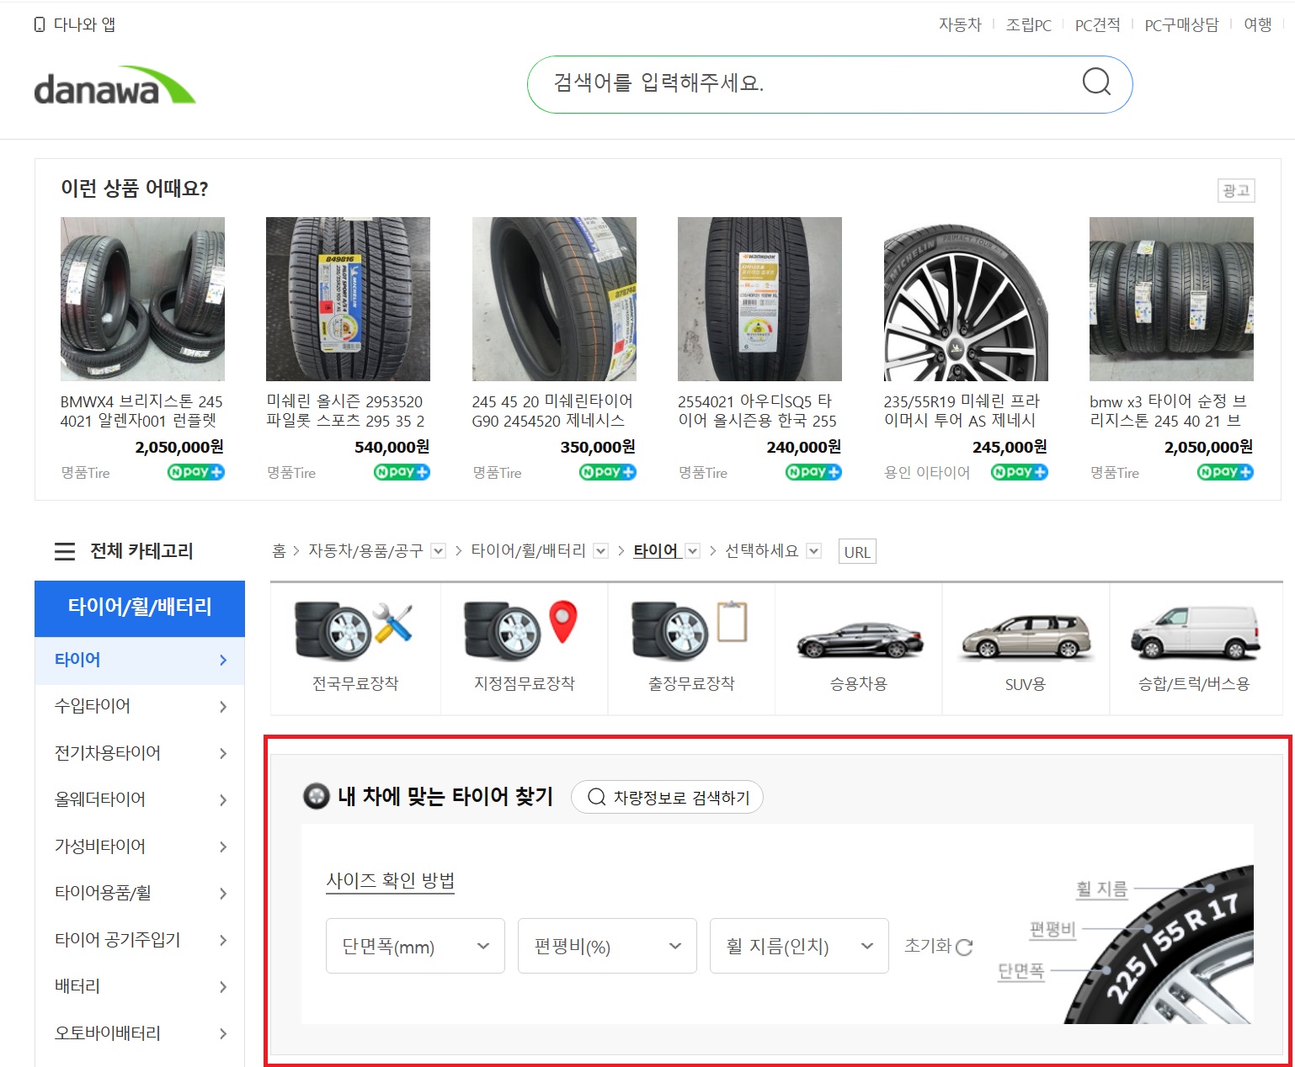Click Npay badge under 540,000원 item
The height and width of the screenshot is (1067, 1295).
(402, 472)
